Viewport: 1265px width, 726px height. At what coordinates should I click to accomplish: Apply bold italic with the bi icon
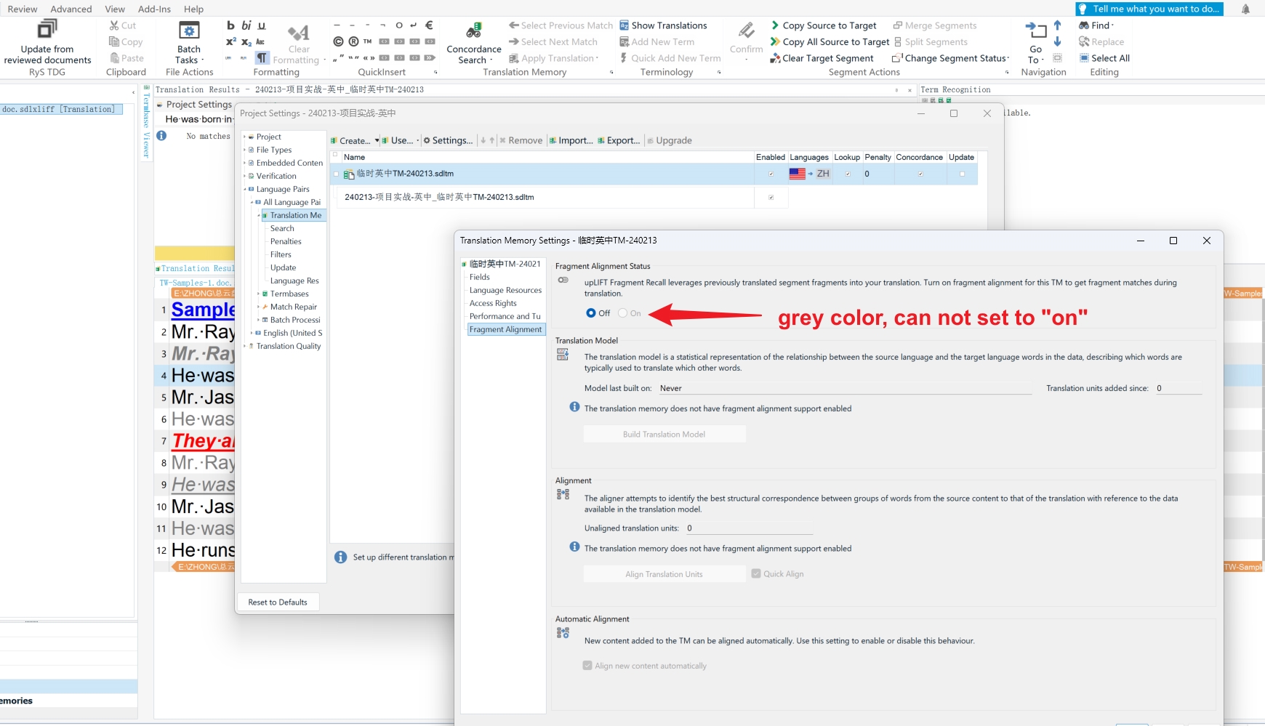[x=246, y=25]
